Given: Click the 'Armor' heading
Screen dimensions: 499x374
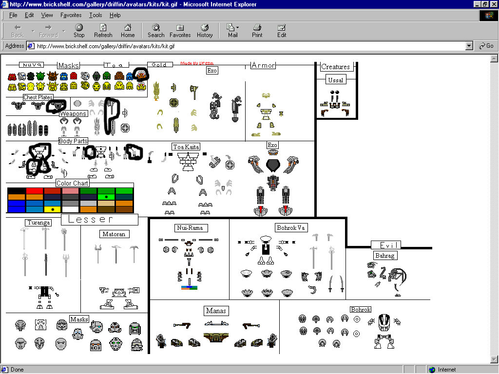Looking at the screenshot, I should pos(263,65).
